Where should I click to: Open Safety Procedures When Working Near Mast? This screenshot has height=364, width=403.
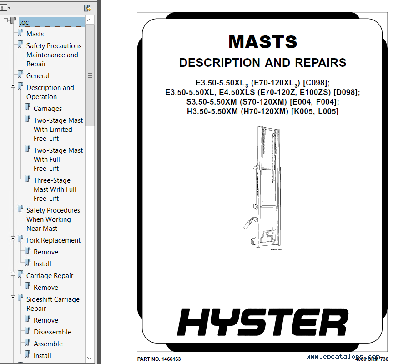(53, 219)
